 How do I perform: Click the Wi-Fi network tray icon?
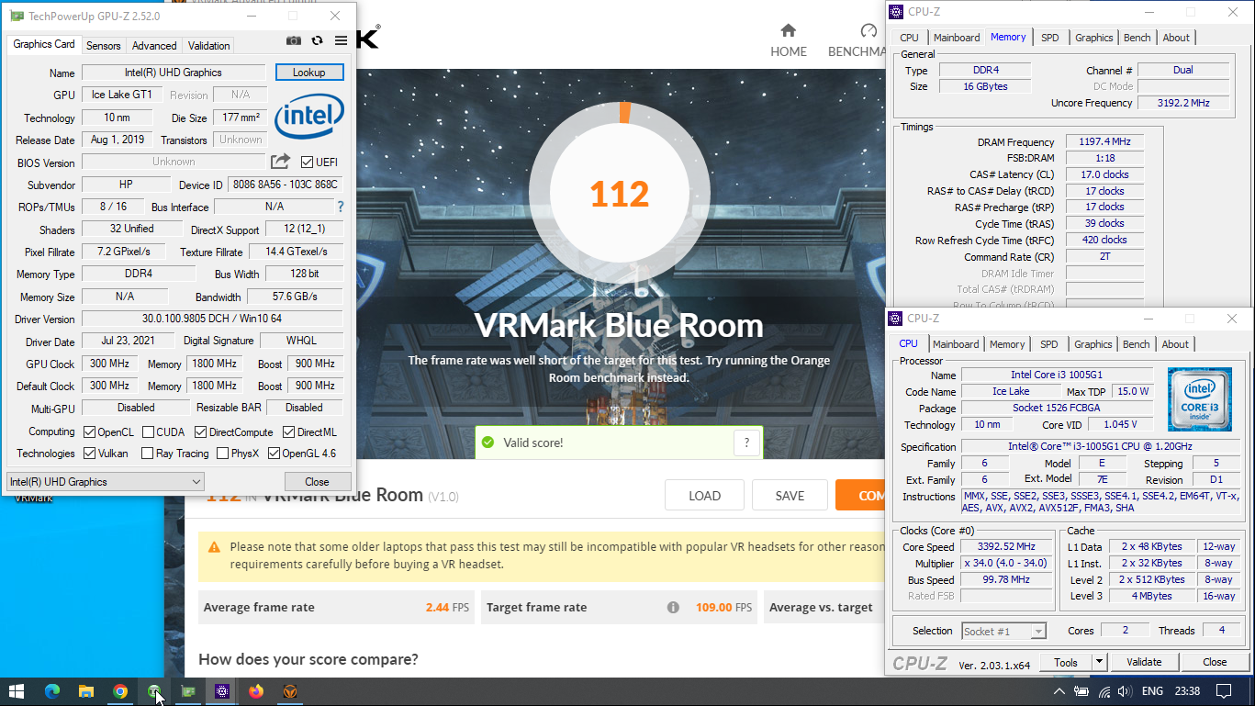pos(1104,691)
